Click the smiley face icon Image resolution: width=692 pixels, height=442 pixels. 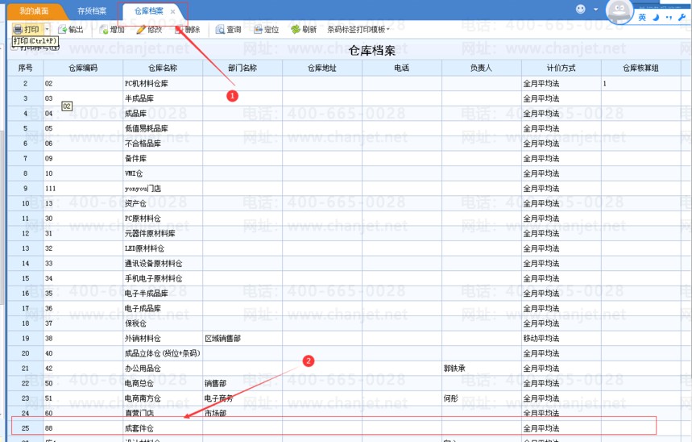[581, 9]
